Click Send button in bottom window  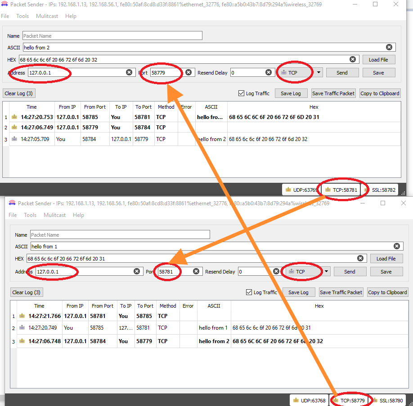point(350,272)
